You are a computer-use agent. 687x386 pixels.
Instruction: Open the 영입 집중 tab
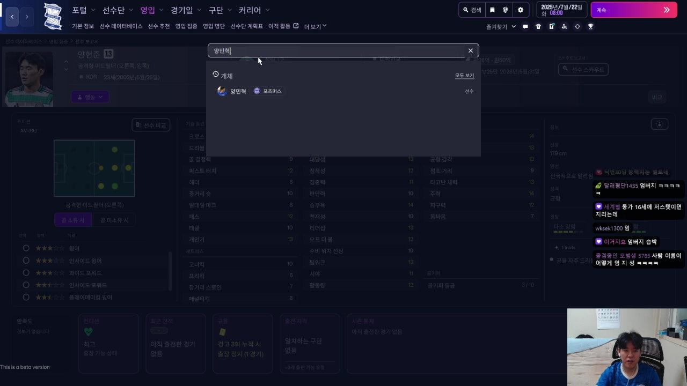pos(186,26)
